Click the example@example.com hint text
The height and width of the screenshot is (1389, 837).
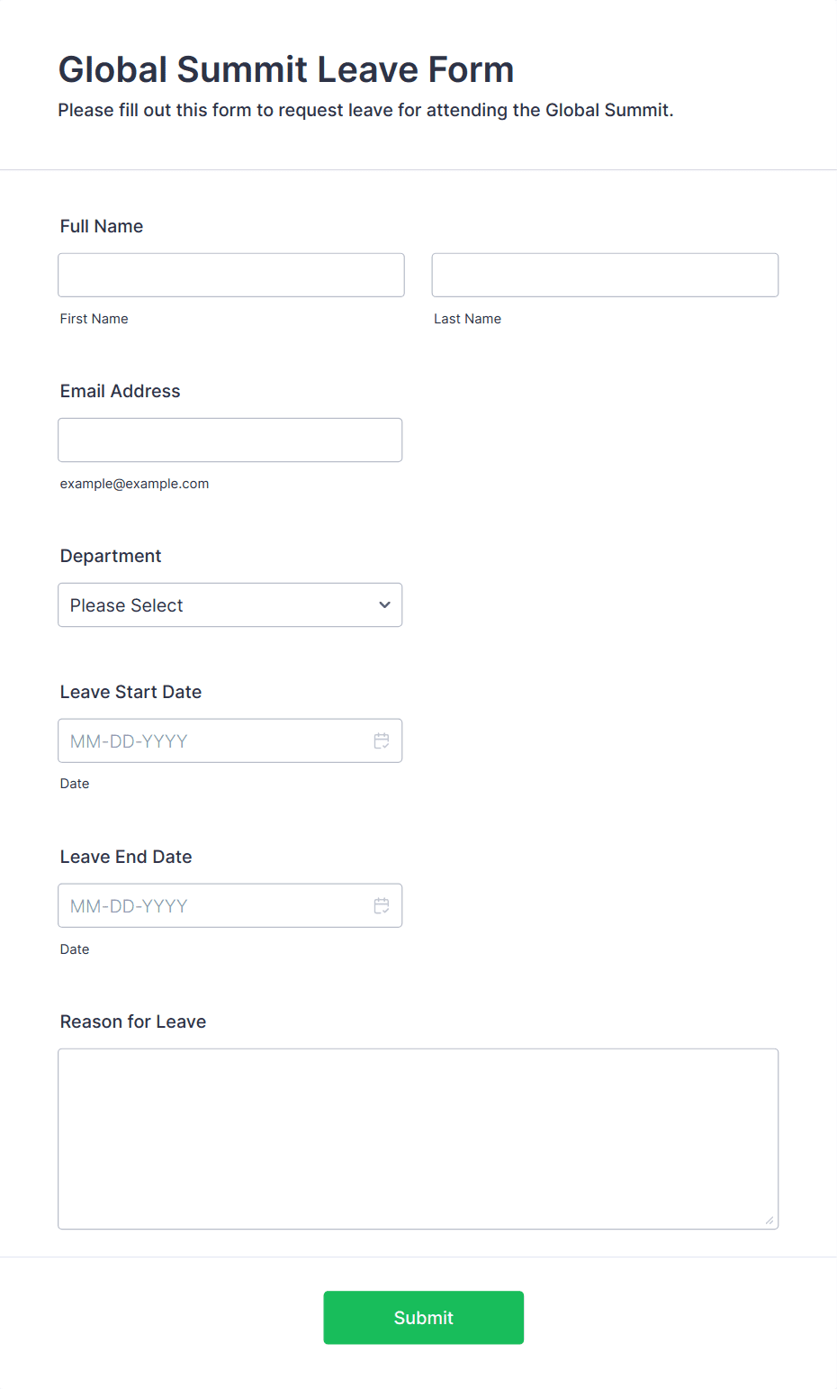coord(135,484)
